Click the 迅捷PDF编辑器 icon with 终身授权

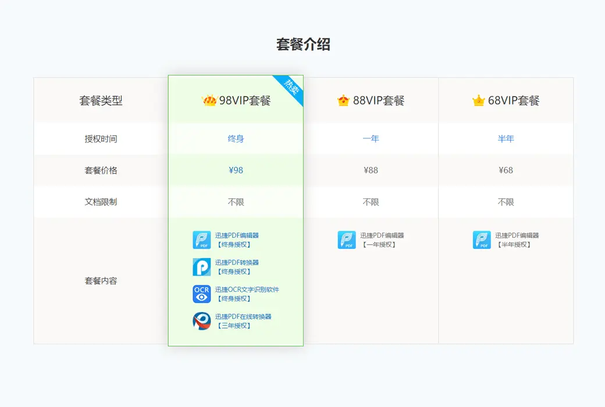201,240
